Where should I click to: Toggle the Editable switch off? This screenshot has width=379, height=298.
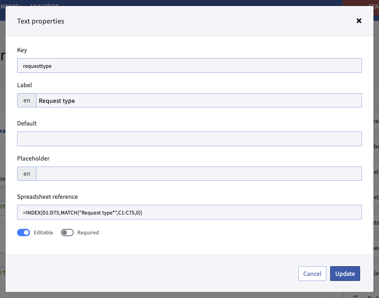coord(24,232)
